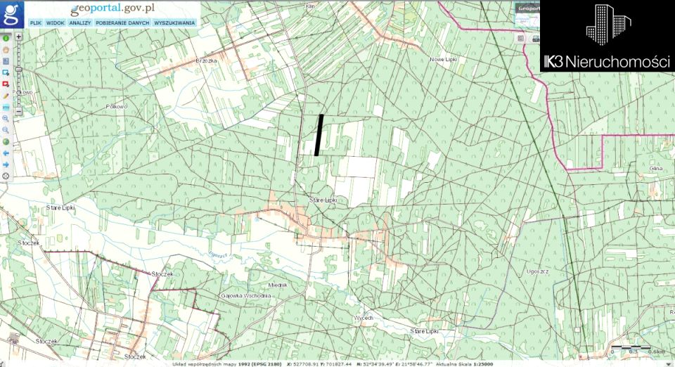675x367 pixels.
Task: Expand the POBIERANIE DANYCH menu
Action: 122,23
